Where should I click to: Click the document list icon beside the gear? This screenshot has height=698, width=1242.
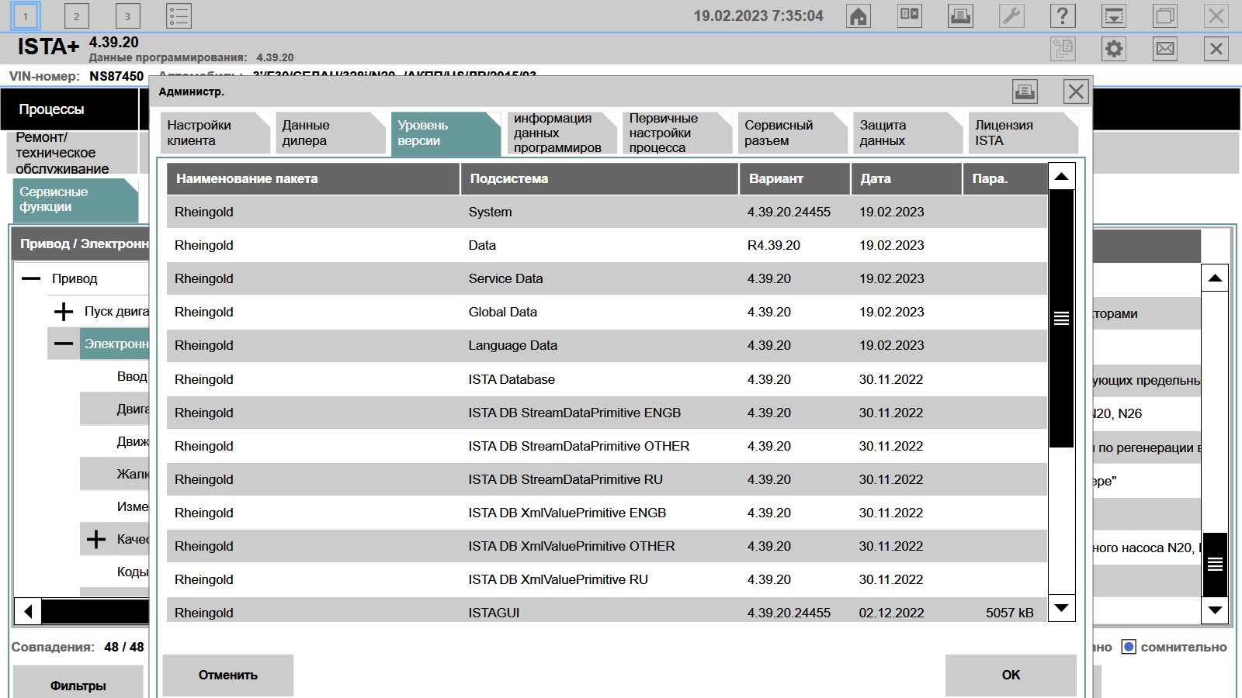1063,49
